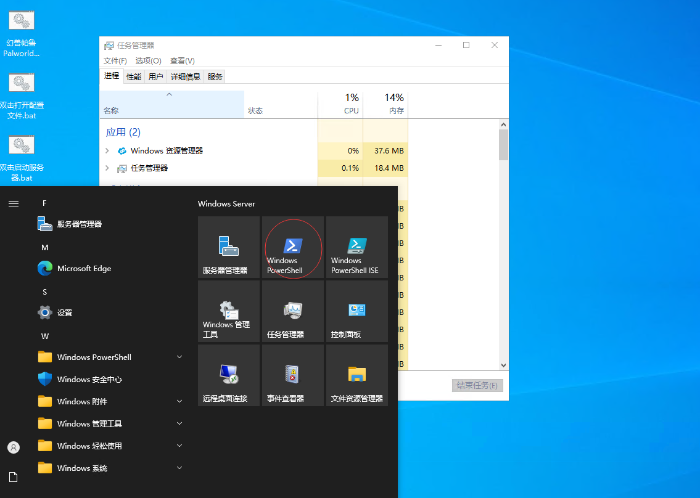Image resolution: width=700 pixels, height=498 pixels.
Task: Select the 双击打开配置文件.bat desktop icon
Action: coord(22,97)
